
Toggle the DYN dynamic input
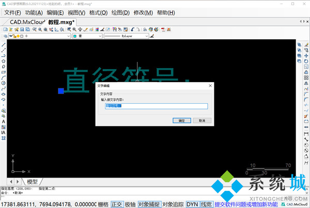(x=192, y=204)
